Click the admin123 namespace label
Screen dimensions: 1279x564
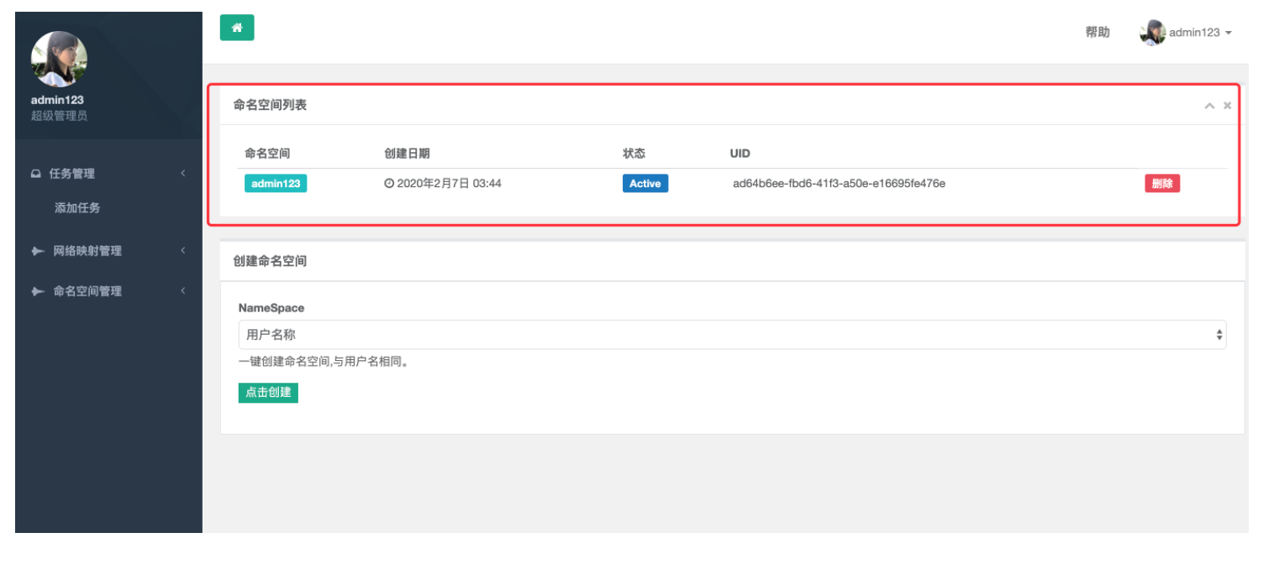click(276, 183)
